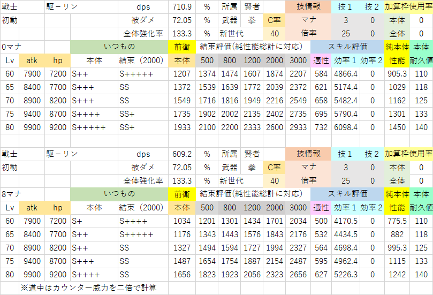Viewport: 433px width, 295px height.
Task: Click the 4962.4 efficiency cell
Action: tap(345, 261)
